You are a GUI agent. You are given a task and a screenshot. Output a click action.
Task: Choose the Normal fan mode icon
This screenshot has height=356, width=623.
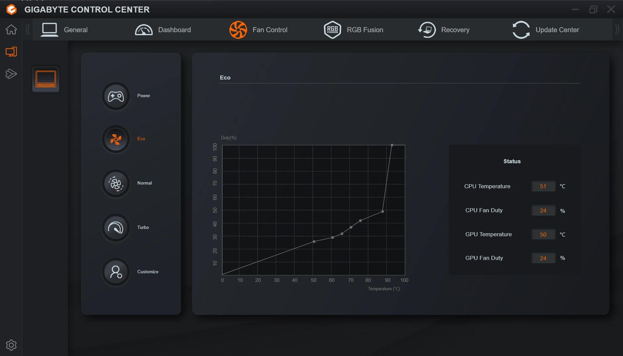(116, 184)
